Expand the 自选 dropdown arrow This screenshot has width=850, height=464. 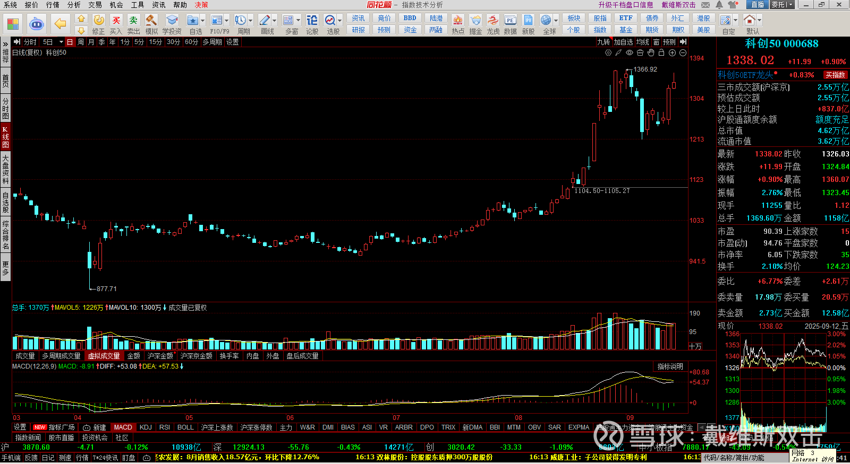click(x=202, y=21)
